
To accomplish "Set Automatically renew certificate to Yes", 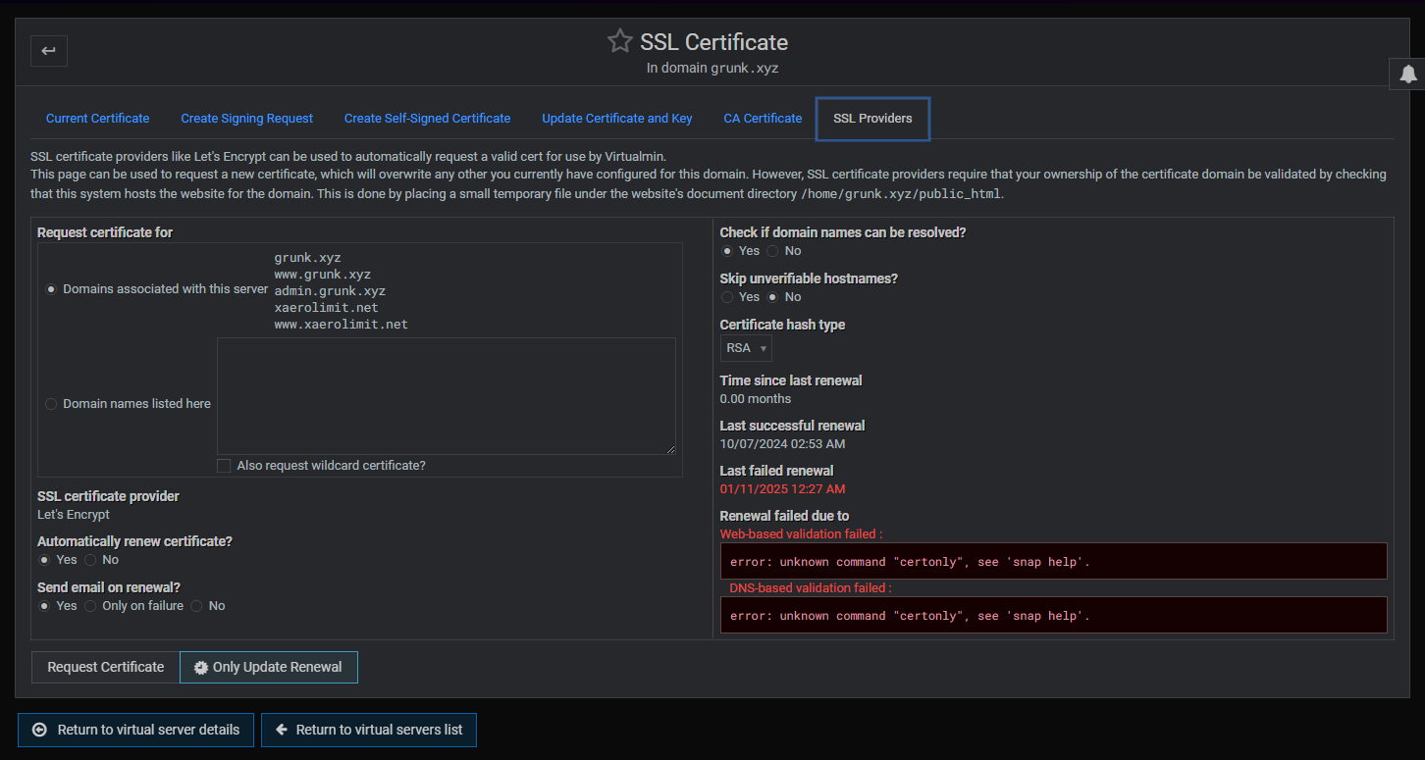I will click(44, 560).
